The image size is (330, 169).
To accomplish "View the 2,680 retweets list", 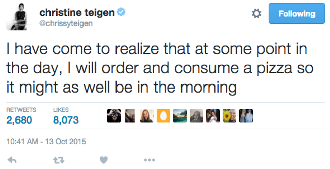I will click(20, 120).
